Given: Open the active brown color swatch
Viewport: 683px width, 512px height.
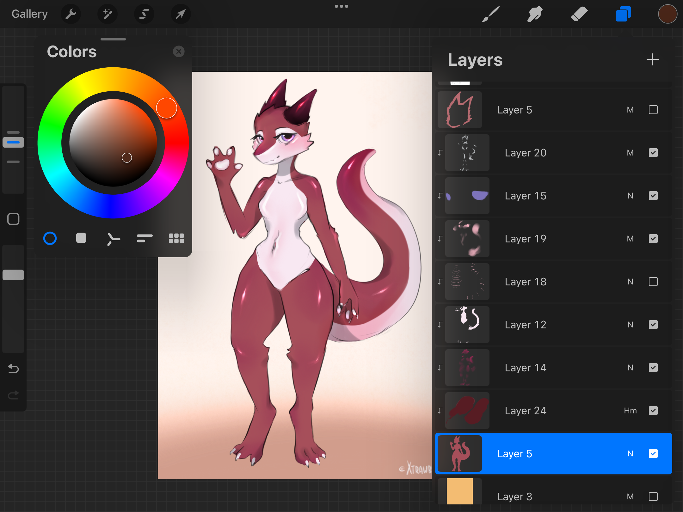Looking at the screenshot, I should pyautogui.click(x=667, y=14).
